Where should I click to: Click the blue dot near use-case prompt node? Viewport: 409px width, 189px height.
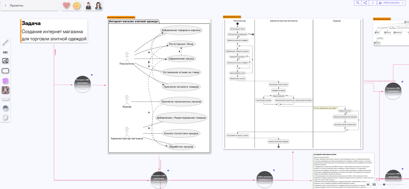coord(92,75)
